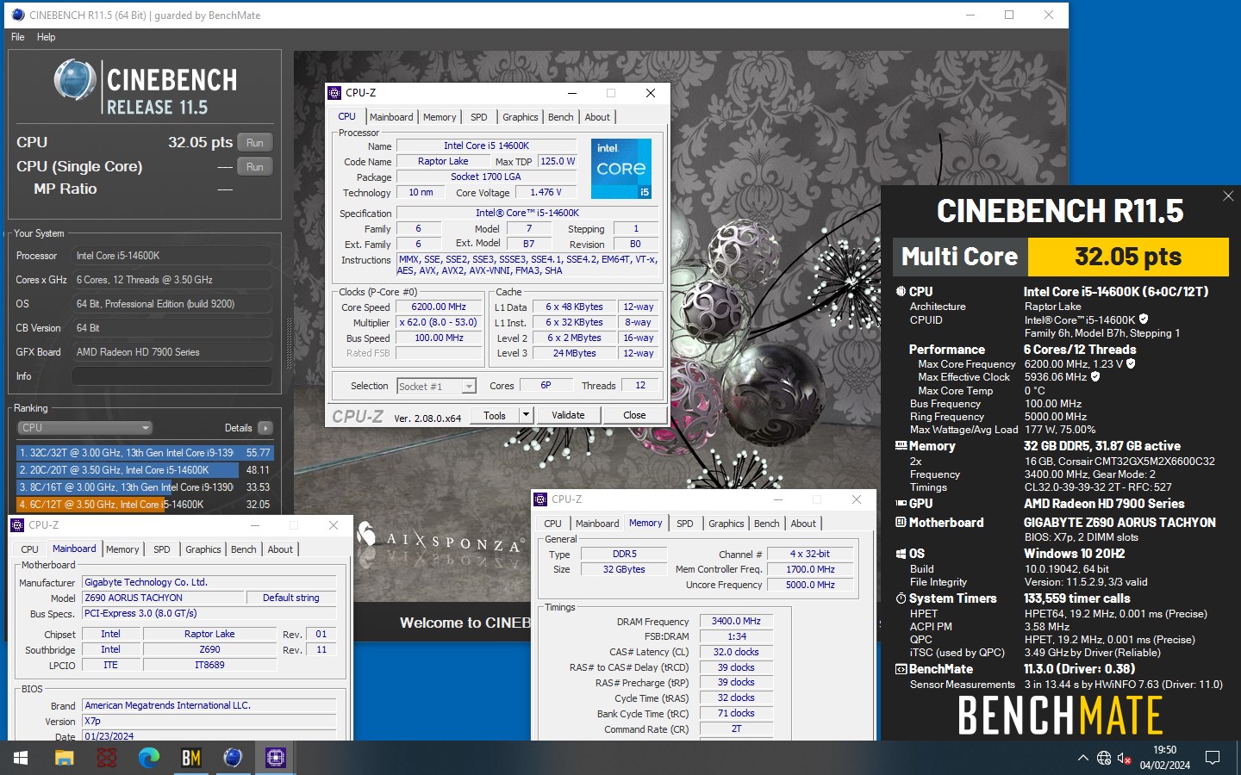This screenshot has height=775, width=1241.
Task: Close the BenchMate result panel
Action: [x=1228, y=196]
